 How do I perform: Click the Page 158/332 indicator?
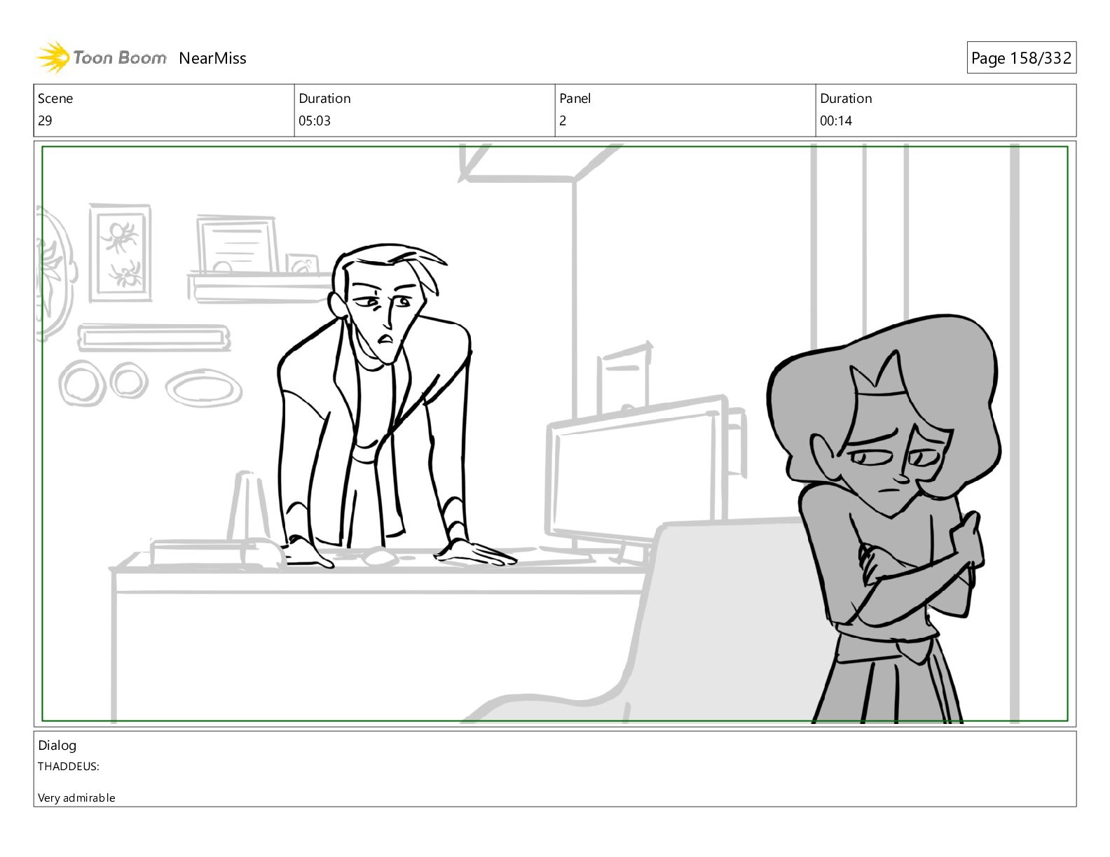(x=1021, y=58)
